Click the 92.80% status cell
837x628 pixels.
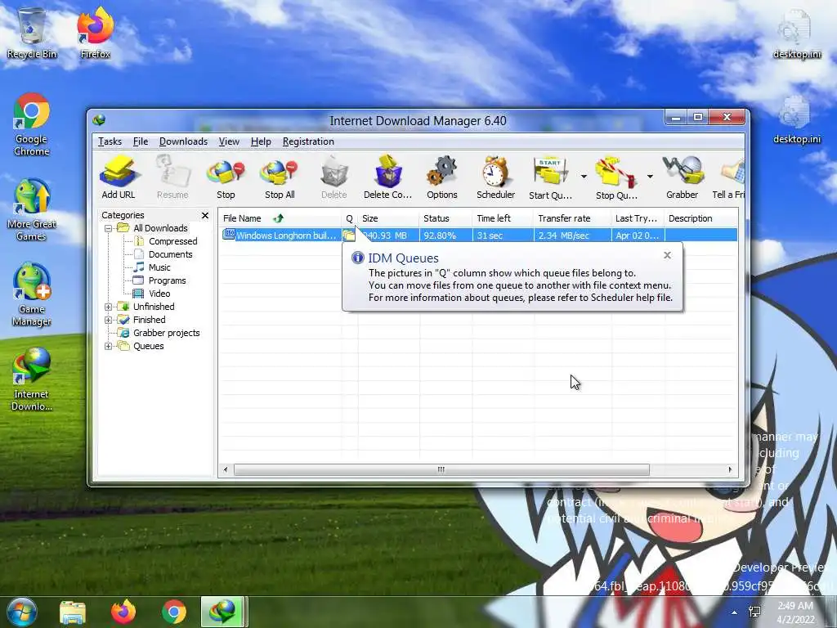pyautogui.click(x=445, y=235)
